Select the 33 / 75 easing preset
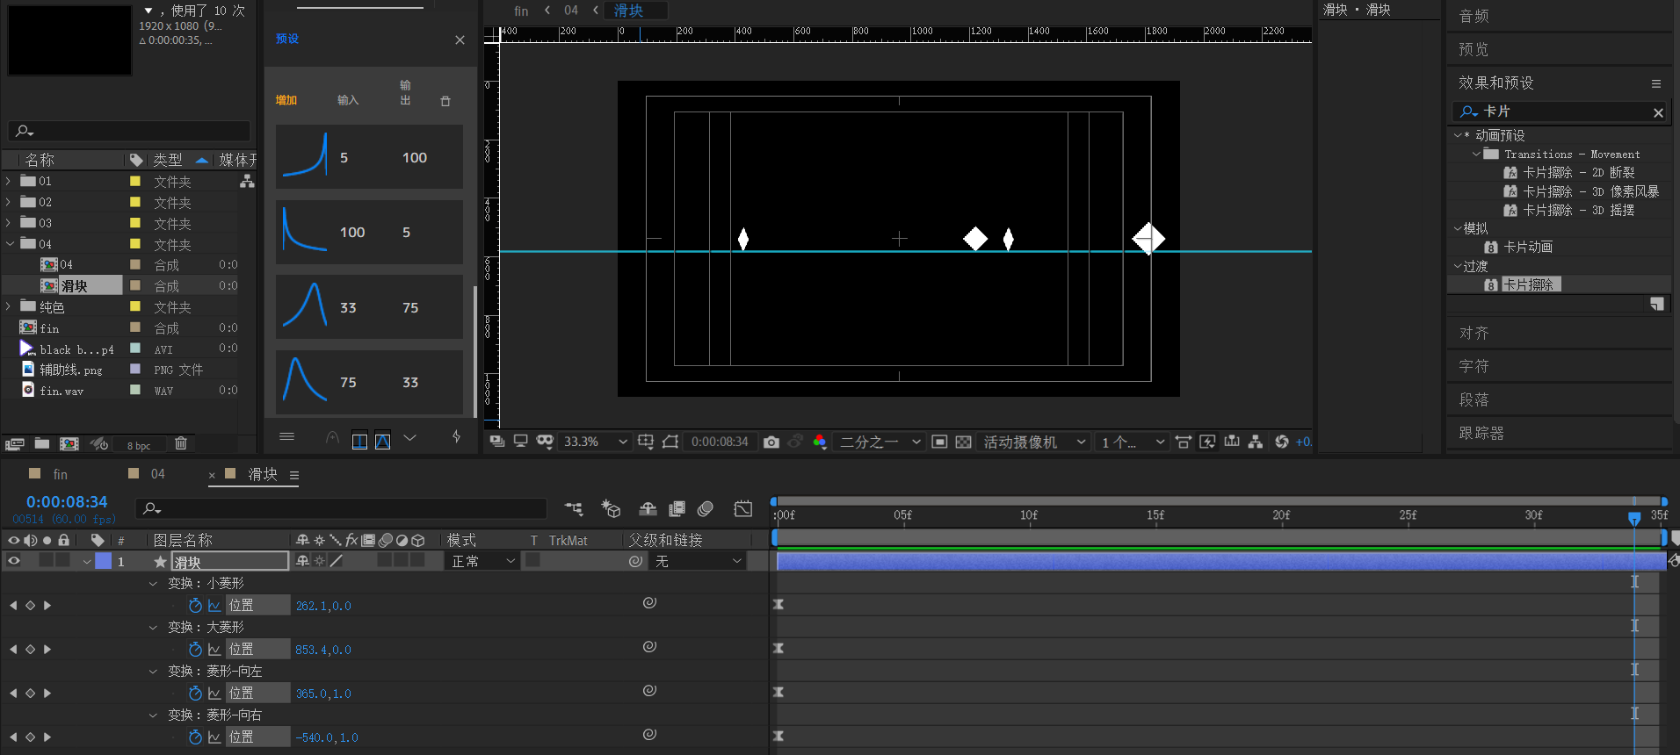Viewport: 1680px width, 755px height. tap(369, 307)
